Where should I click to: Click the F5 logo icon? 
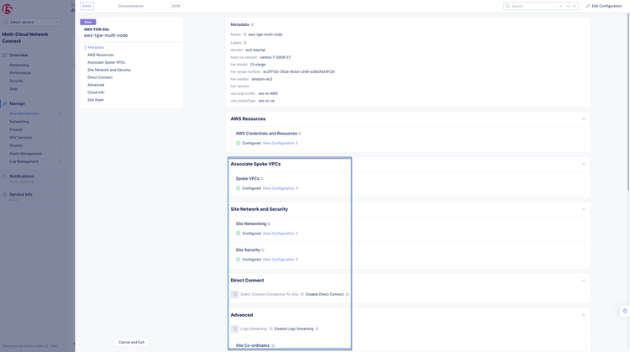(7, 9)
